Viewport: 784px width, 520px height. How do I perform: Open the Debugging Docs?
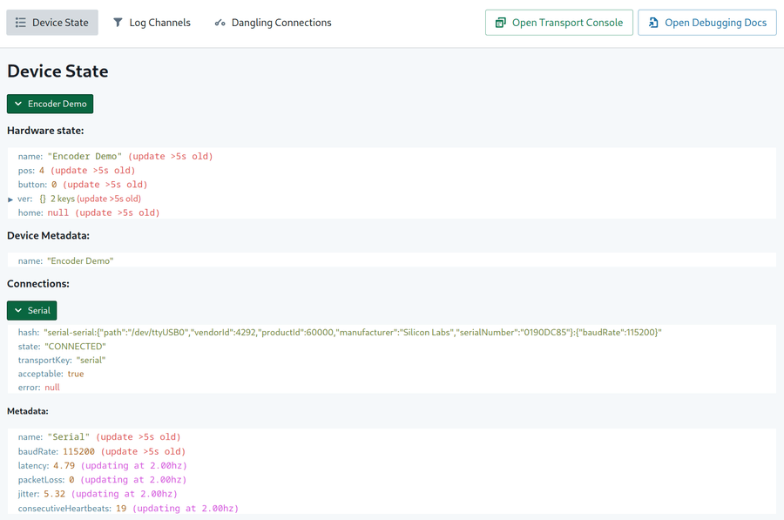click(707, 23)
